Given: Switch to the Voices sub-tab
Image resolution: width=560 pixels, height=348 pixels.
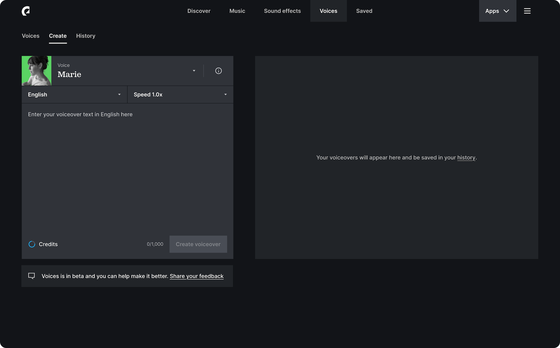Looking at the screenshot, I should (31, 36).
